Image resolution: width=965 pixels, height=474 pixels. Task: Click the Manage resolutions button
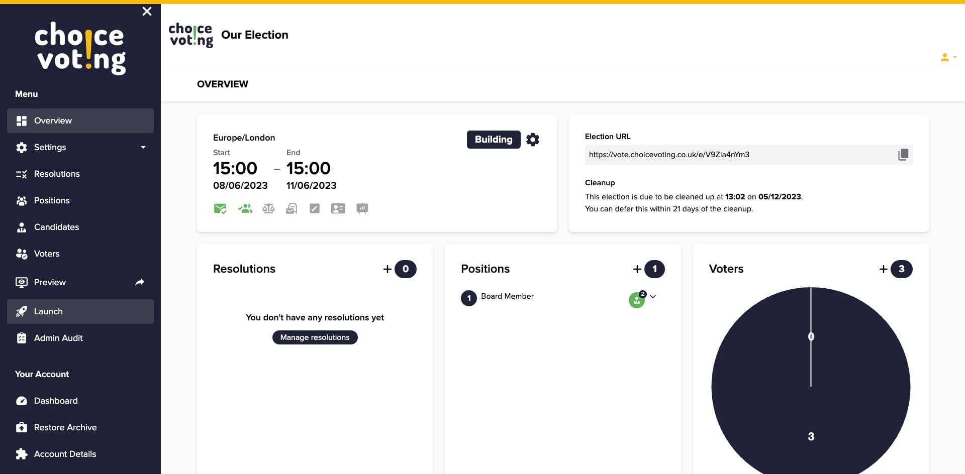coord(315,337)
